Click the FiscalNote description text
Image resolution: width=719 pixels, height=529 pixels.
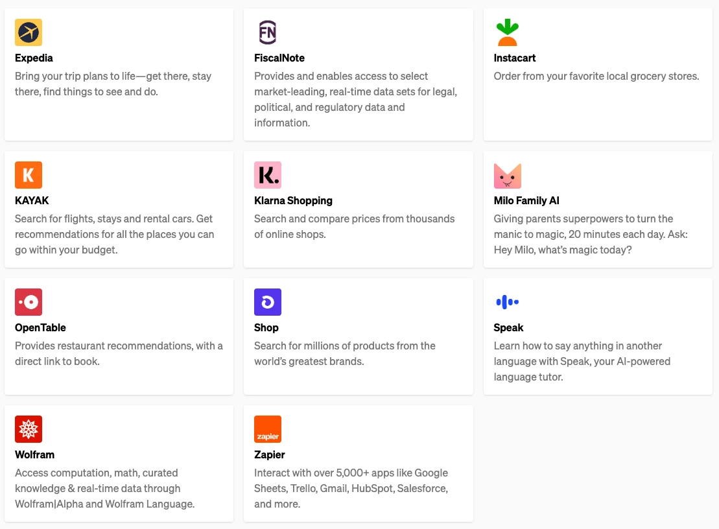[x=355, y=99]
